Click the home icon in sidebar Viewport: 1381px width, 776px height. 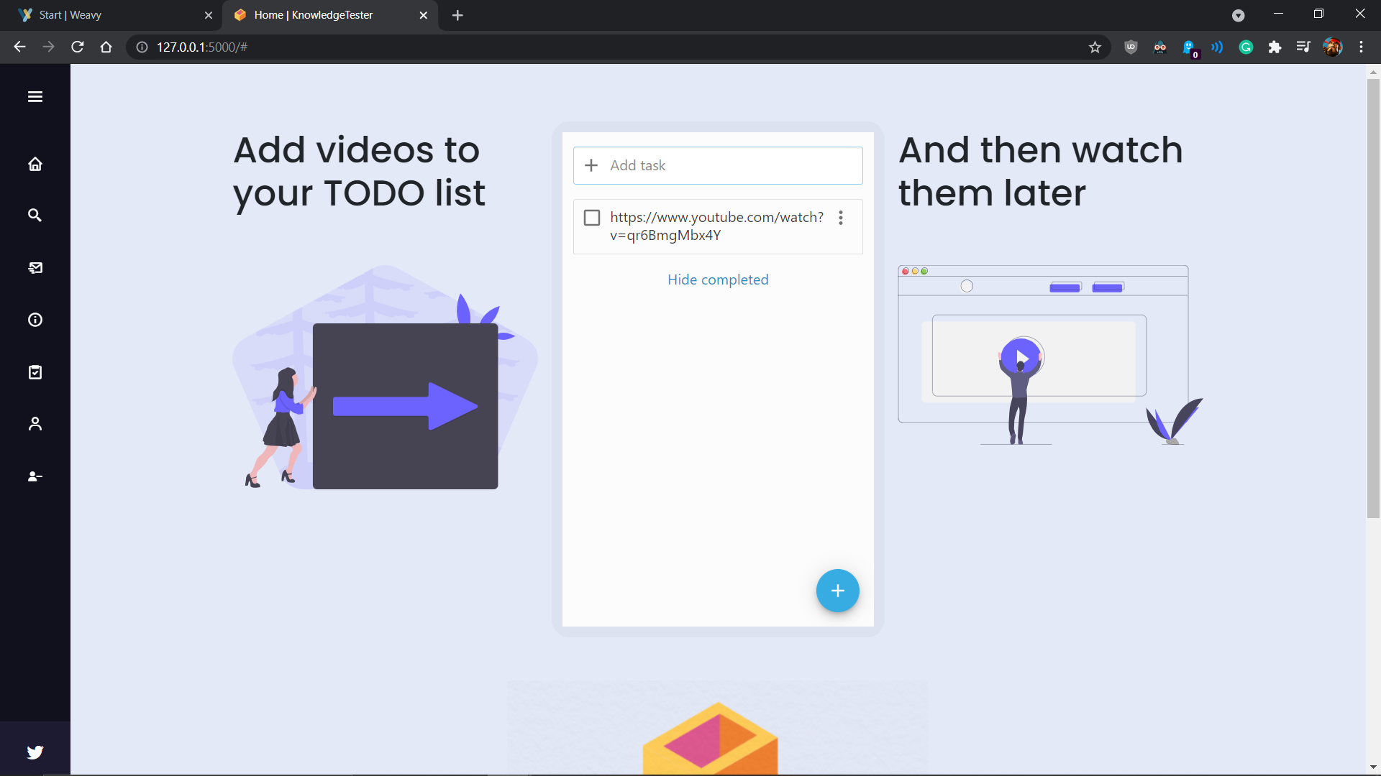tap(35, 165)
